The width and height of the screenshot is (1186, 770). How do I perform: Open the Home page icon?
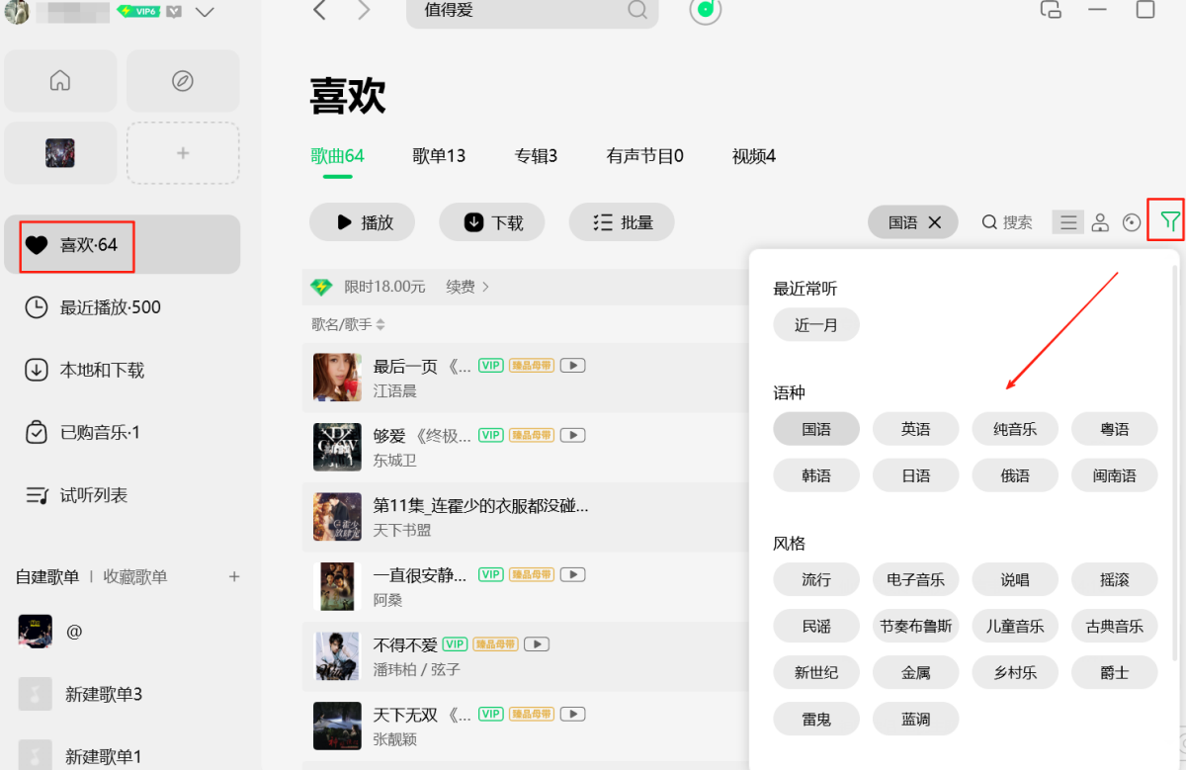point(60,81)
